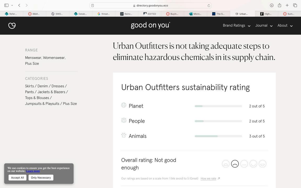
Task: Click 'Urban Outfitters sustainability rating' heading
Action: 186,87
